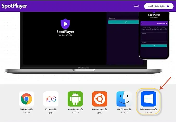
Task: Choose the Ubuntu version icon
Action: [100, 99]
